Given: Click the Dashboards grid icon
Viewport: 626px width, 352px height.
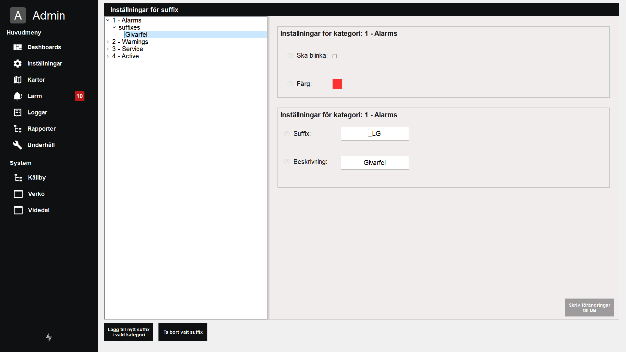Looking at the screenshot, I should (18, 47).
